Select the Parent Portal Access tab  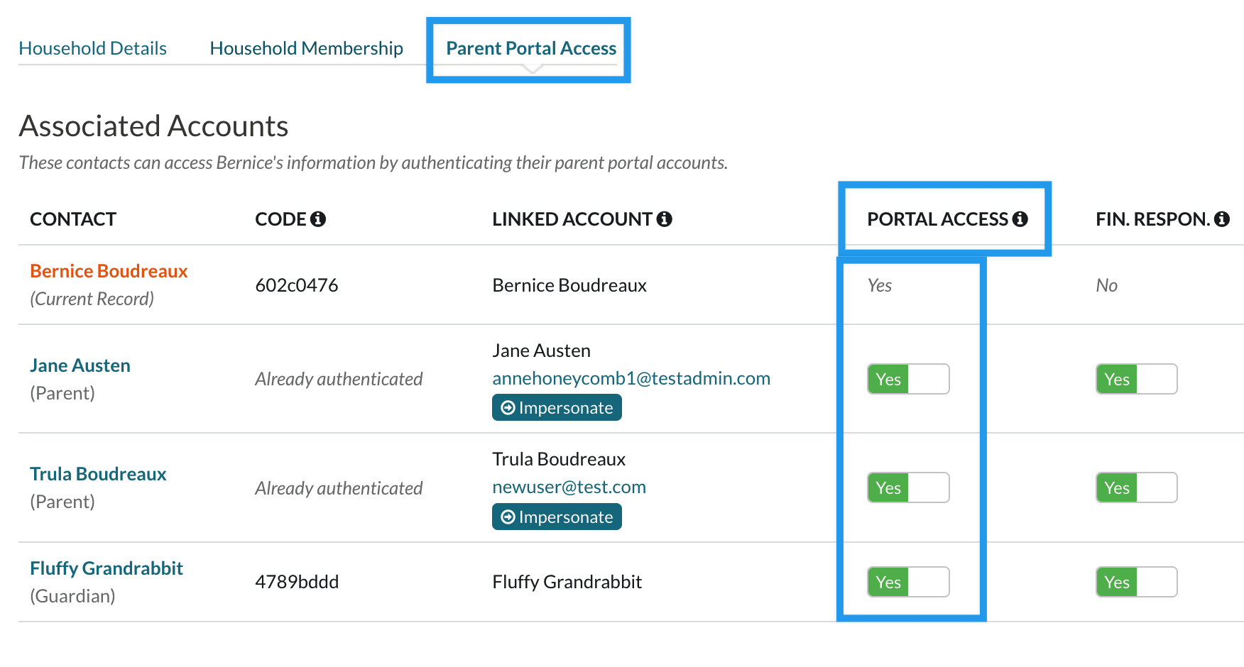point(530,48)
